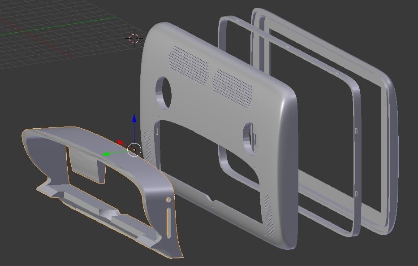418x266 pixels.
Task: Click the blue Z-axis manipulator arrow
Action: click(134, 119)
